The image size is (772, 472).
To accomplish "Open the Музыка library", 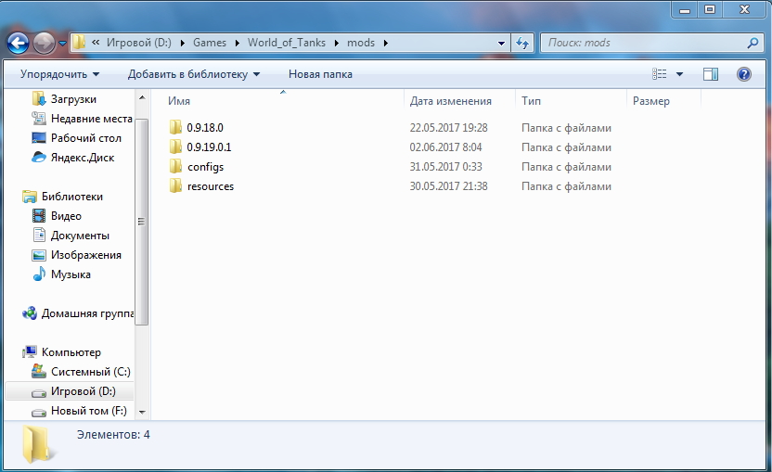I will tap(71, 274).
